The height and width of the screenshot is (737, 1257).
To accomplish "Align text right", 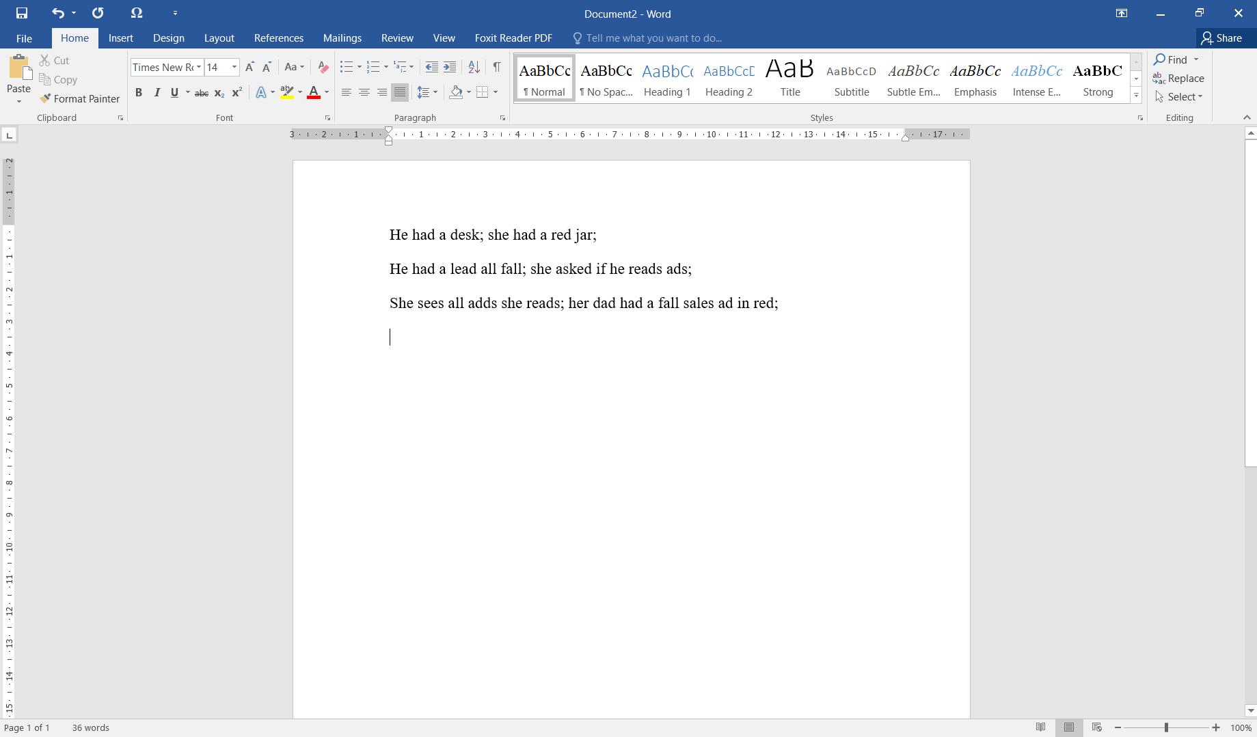I will 382,92.
